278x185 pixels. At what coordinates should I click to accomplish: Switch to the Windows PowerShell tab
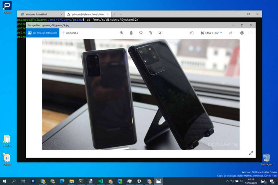pos(39,14)
